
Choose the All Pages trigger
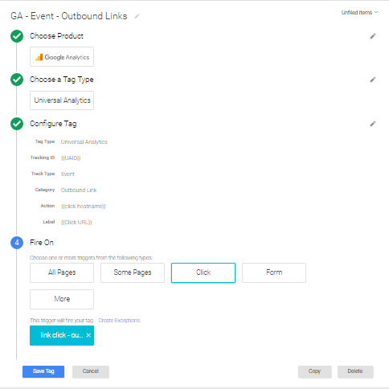[x=62, y=272]
